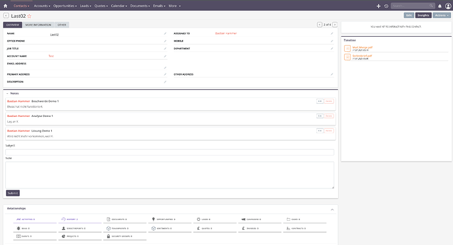Edit the Assigned To pencil icon
Viewport: 453px width, 245px height.
pos(332,33)
